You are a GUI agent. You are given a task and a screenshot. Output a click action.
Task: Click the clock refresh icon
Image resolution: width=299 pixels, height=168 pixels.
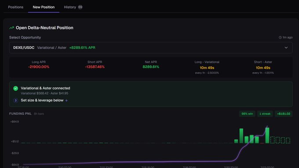pyautogui.click(x=280, y=37)
